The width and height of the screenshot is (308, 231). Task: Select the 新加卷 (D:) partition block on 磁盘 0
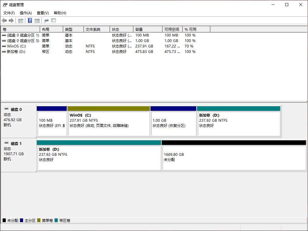(239, 121)
